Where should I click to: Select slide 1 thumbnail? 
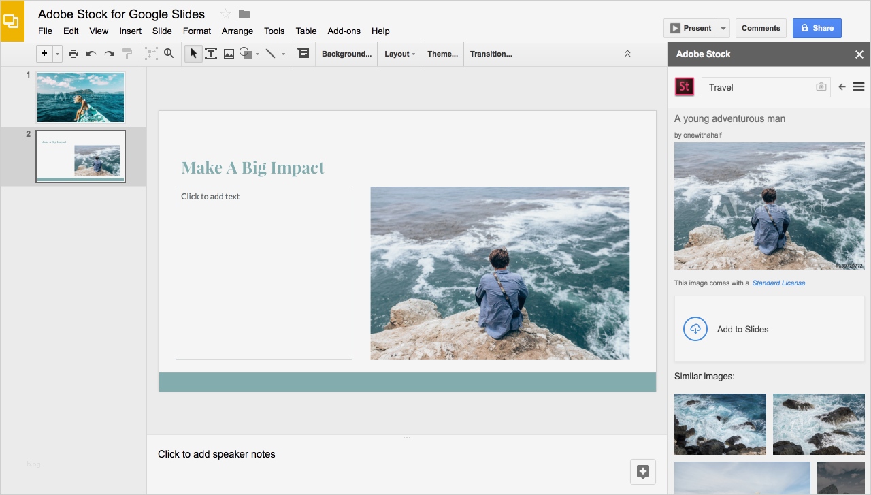pos(80,97)
